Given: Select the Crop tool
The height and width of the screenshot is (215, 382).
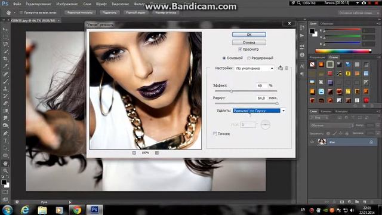Looking at the screenshot, I should (5, 59).
